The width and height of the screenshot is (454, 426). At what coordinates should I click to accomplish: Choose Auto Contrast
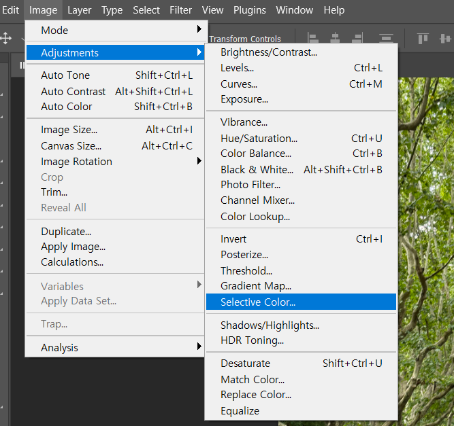(x=115, y=91)
